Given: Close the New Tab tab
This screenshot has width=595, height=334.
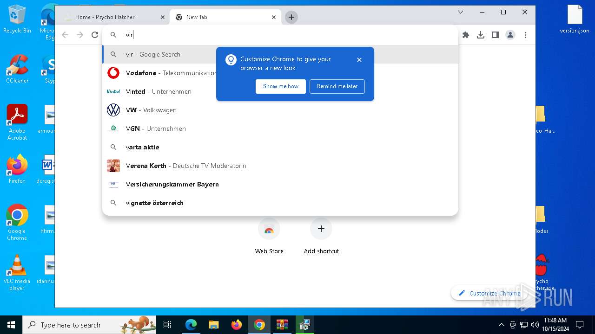Looking at the screenshot, I should coord(274,17).
